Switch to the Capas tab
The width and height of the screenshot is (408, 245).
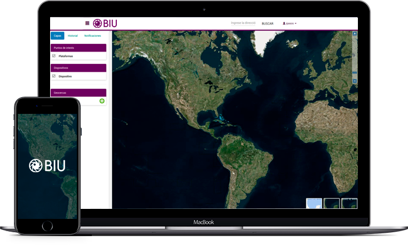coord(57,36)
